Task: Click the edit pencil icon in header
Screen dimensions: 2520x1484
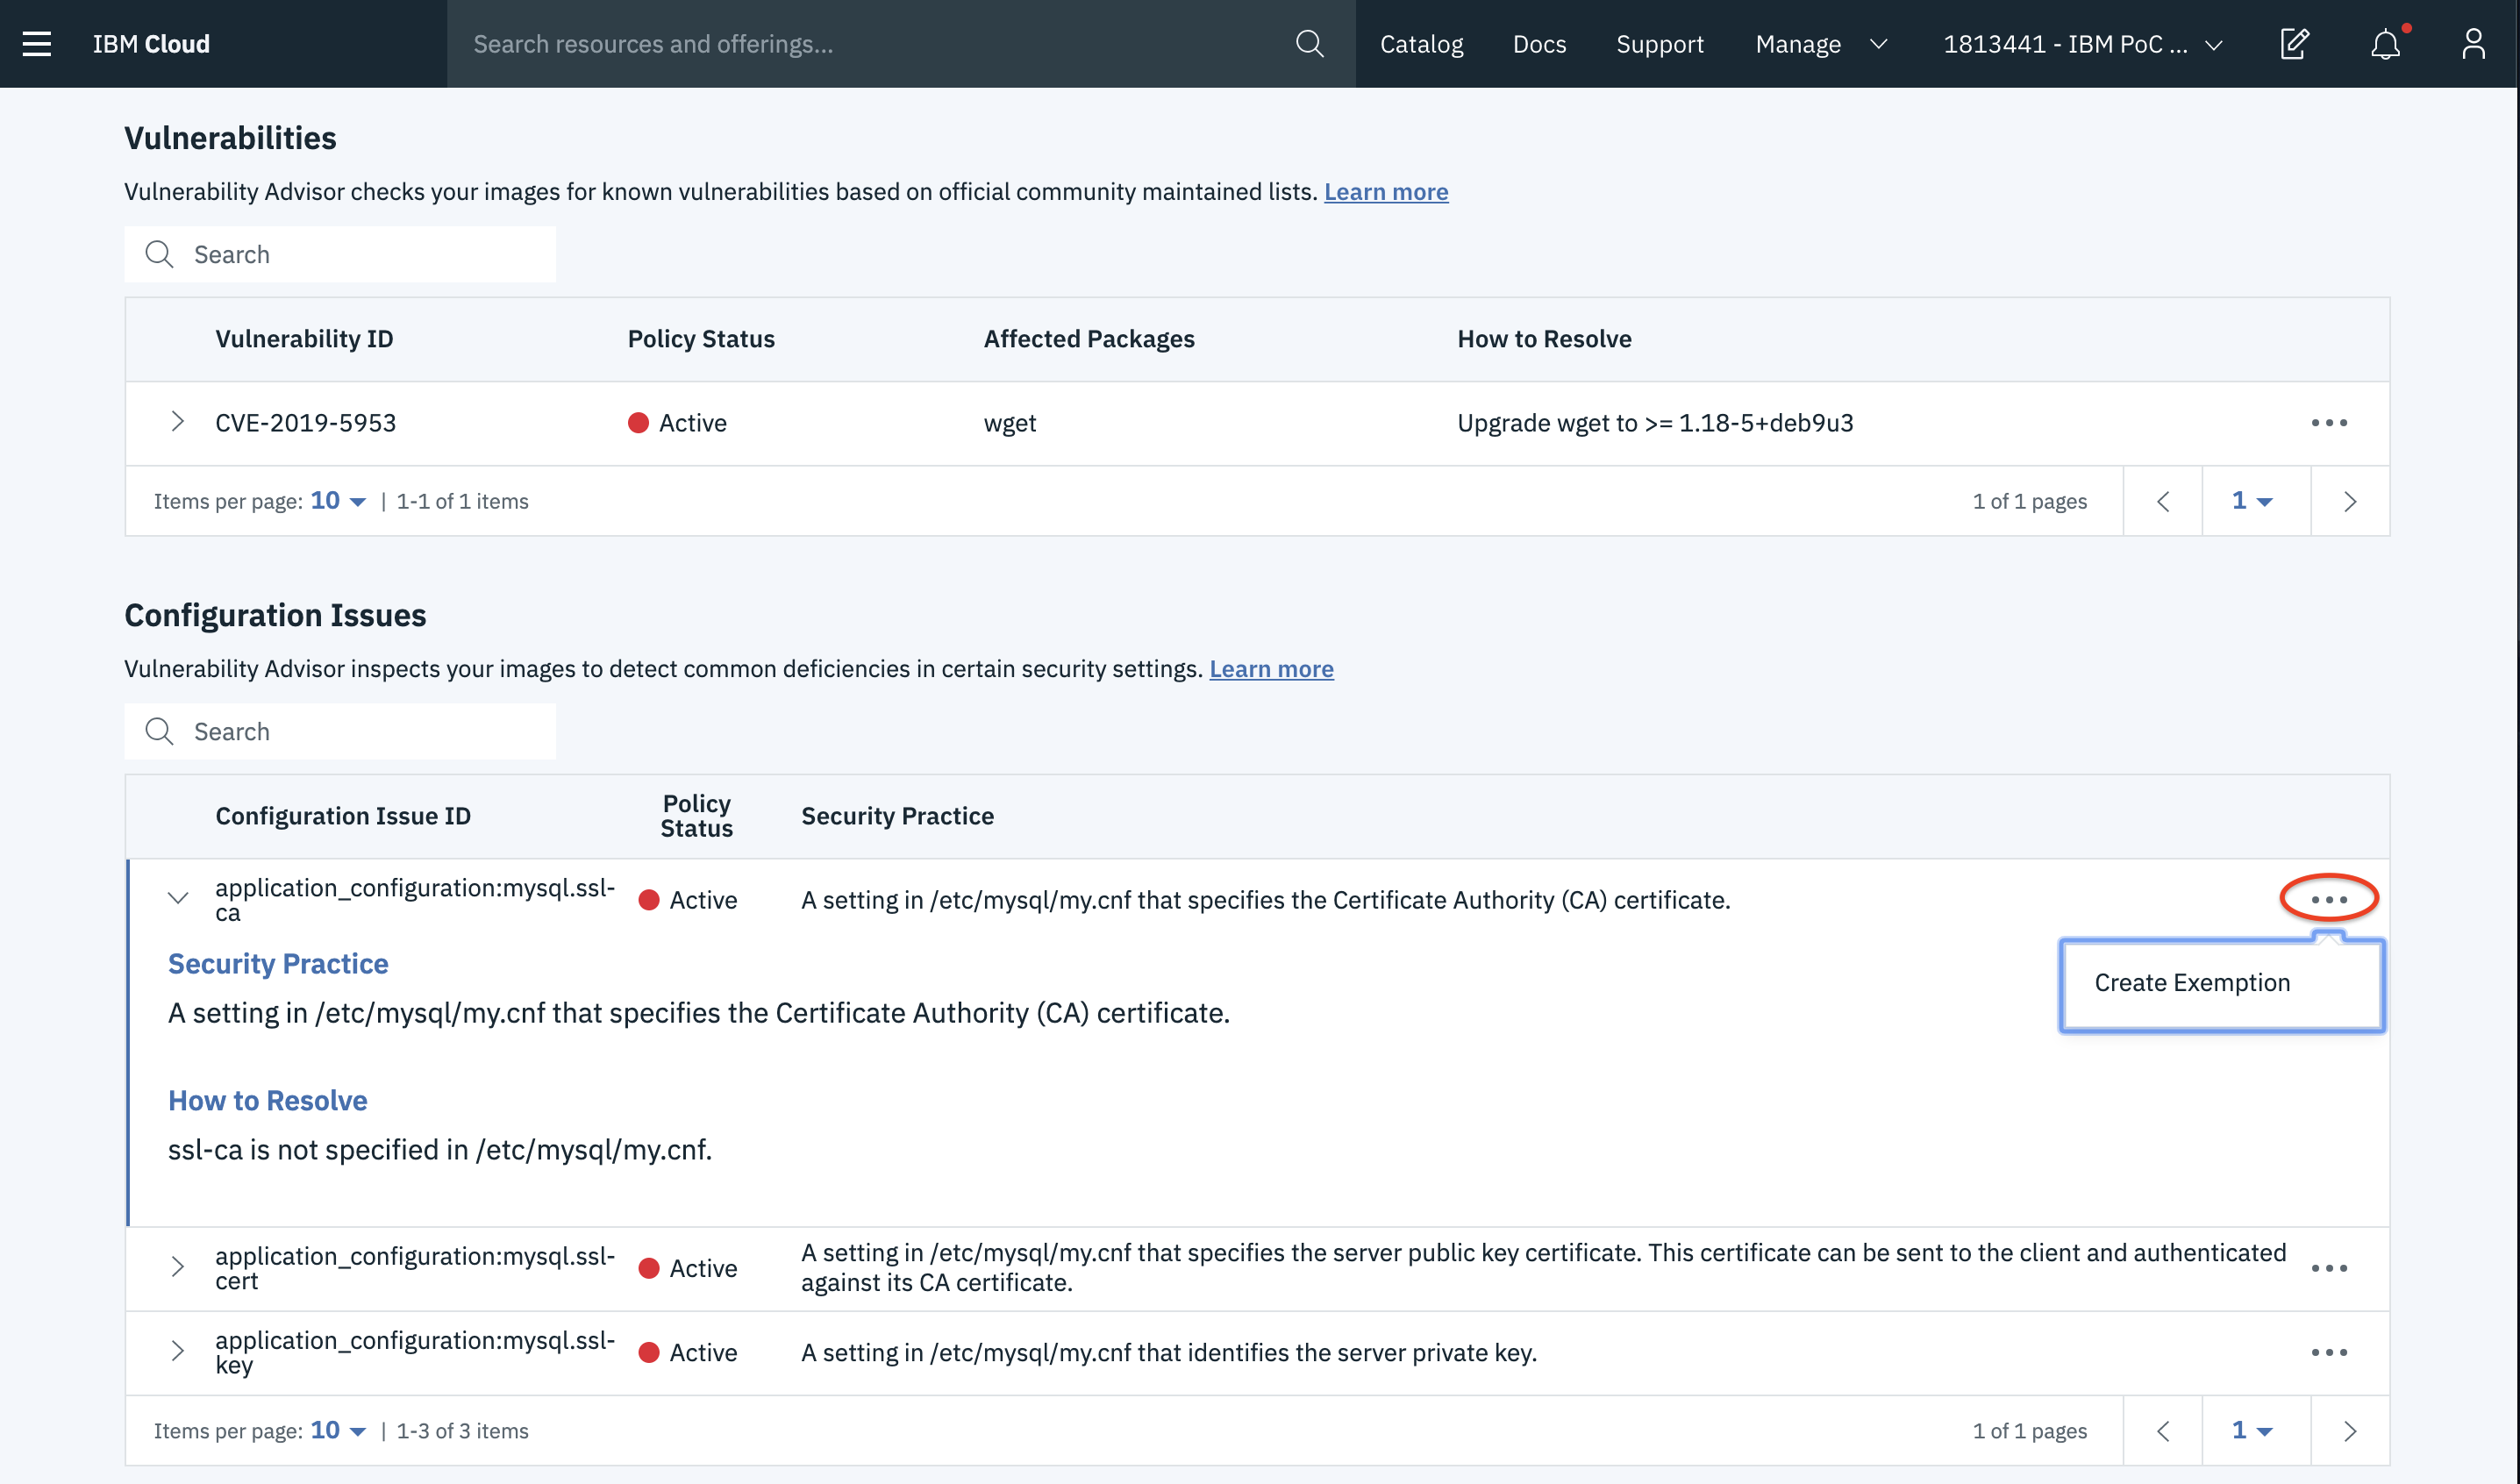Action: tap(2294, 44)
